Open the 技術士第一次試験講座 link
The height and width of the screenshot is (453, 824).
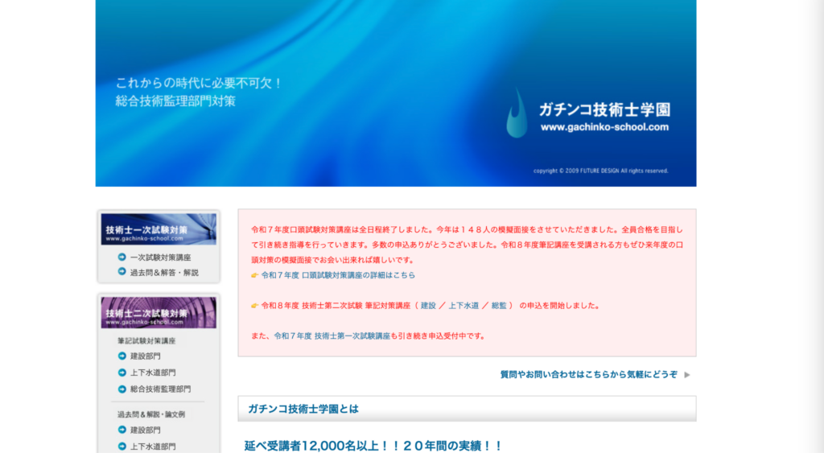tap(352, 336)
